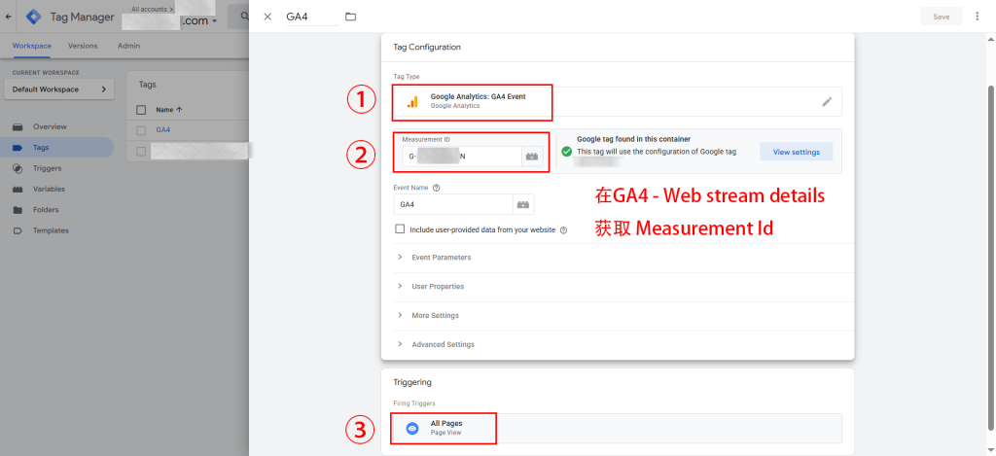
Task: Click the Event Name input field
Action: pyautogui.click(x=453, y=204)
